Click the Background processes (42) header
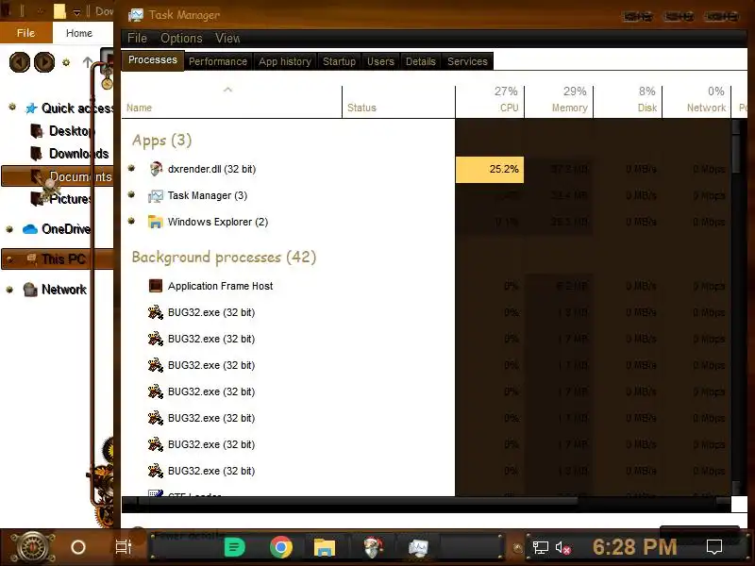 point(224,257)
